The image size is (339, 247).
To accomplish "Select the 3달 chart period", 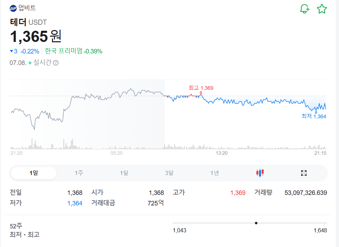I will pos(169,173).
